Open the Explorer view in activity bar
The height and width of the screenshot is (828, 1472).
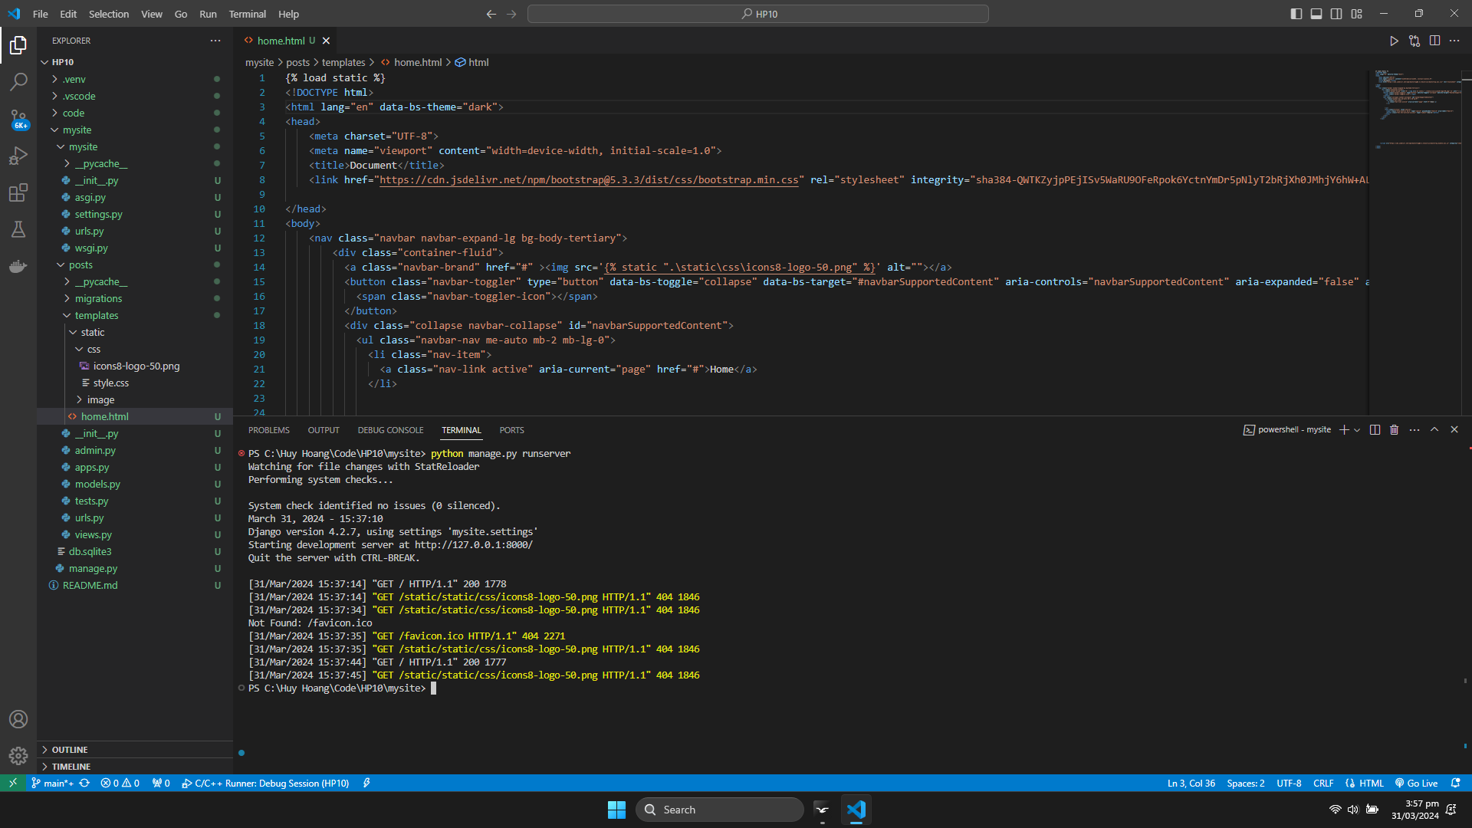18,45
